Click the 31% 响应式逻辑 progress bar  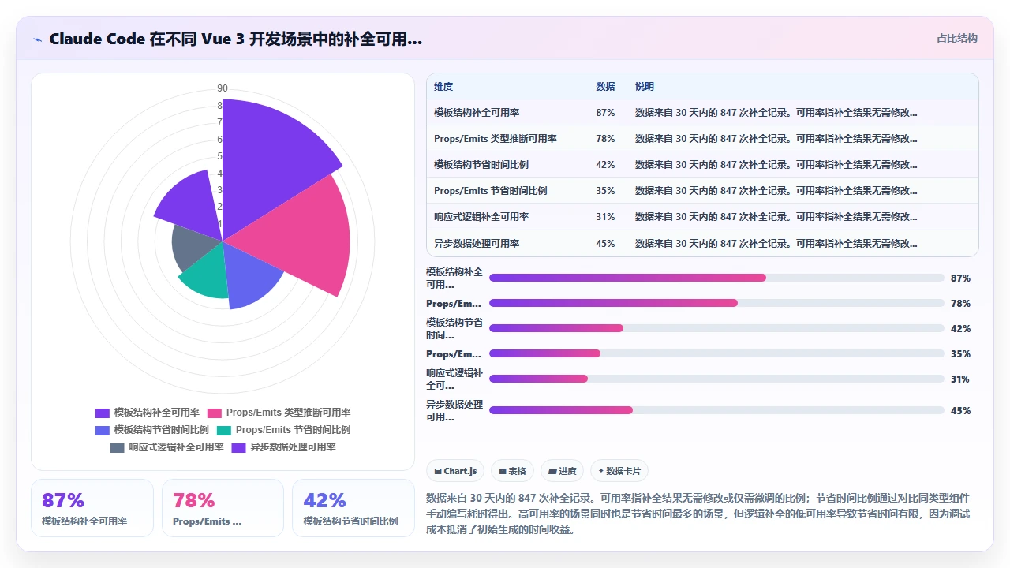(x=716, y=379)
